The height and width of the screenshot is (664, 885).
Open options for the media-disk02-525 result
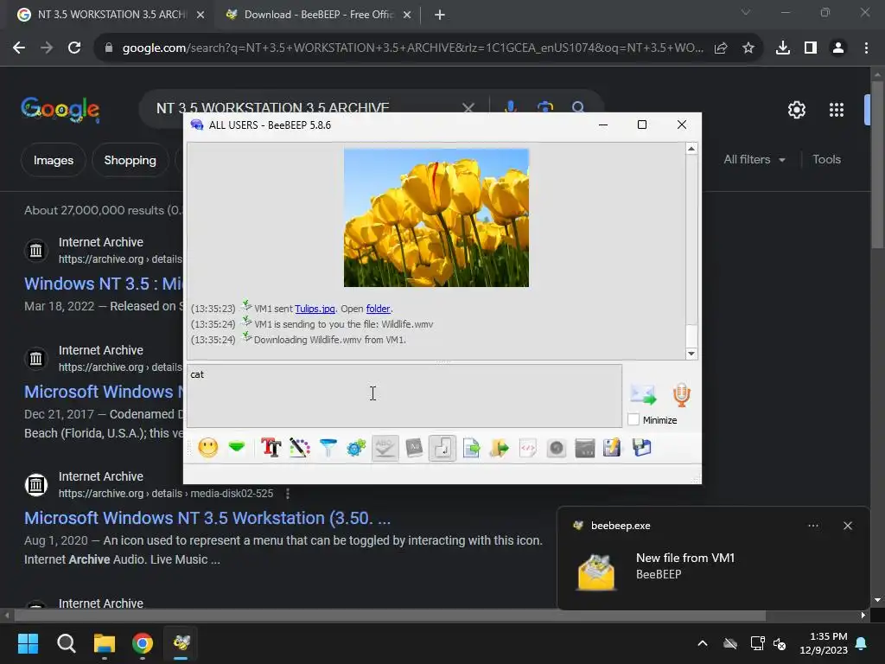[x=288, y=494]
